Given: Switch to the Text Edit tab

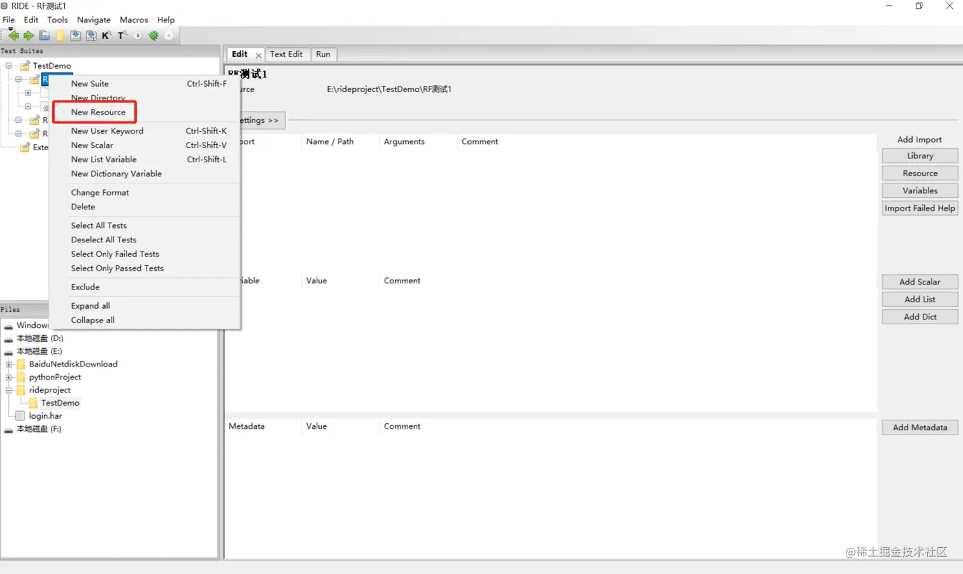Looking at the screenshot, I should (x=286, y=54).
